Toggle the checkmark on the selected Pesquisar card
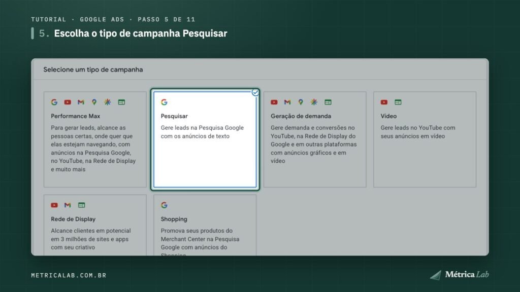Screen dimensions: 520x292 coord(255,92)
